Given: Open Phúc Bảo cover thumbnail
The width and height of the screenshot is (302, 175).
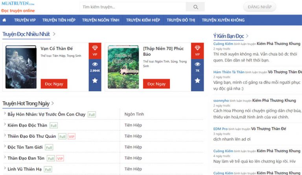Looking at the screenshot, I should (123, 67).
